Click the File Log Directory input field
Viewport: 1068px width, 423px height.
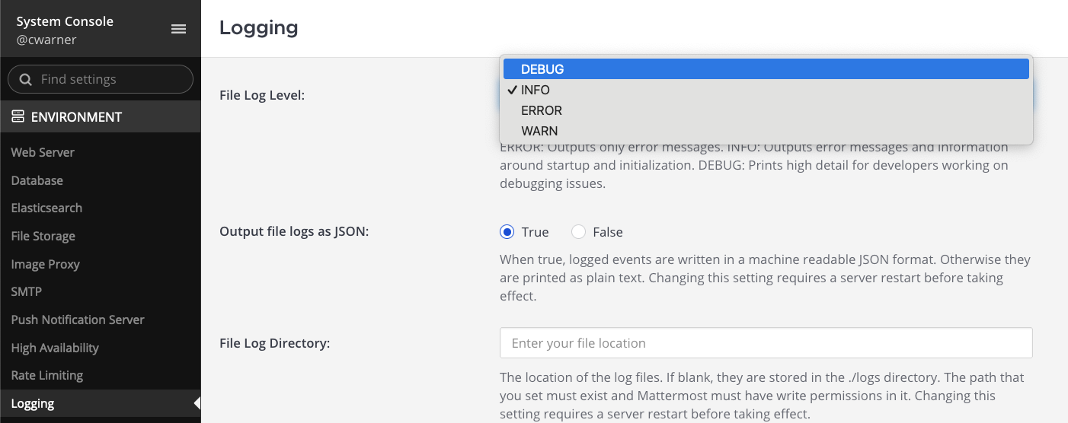(x=766, y=343)
